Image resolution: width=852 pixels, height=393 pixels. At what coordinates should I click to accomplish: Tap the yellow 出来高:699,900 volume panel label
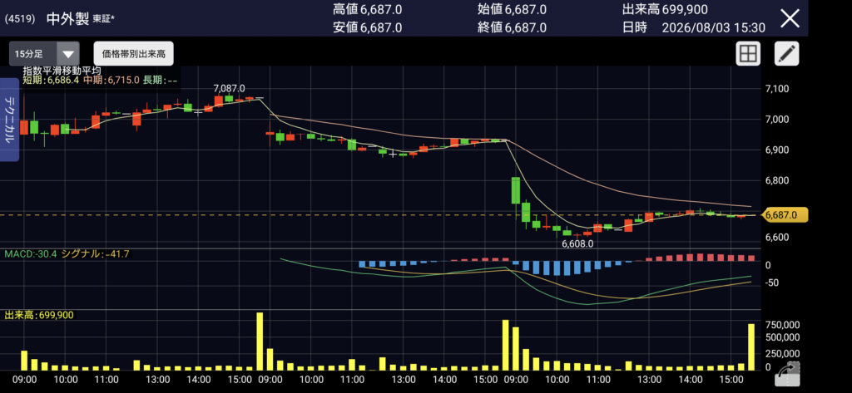point(39,315)
